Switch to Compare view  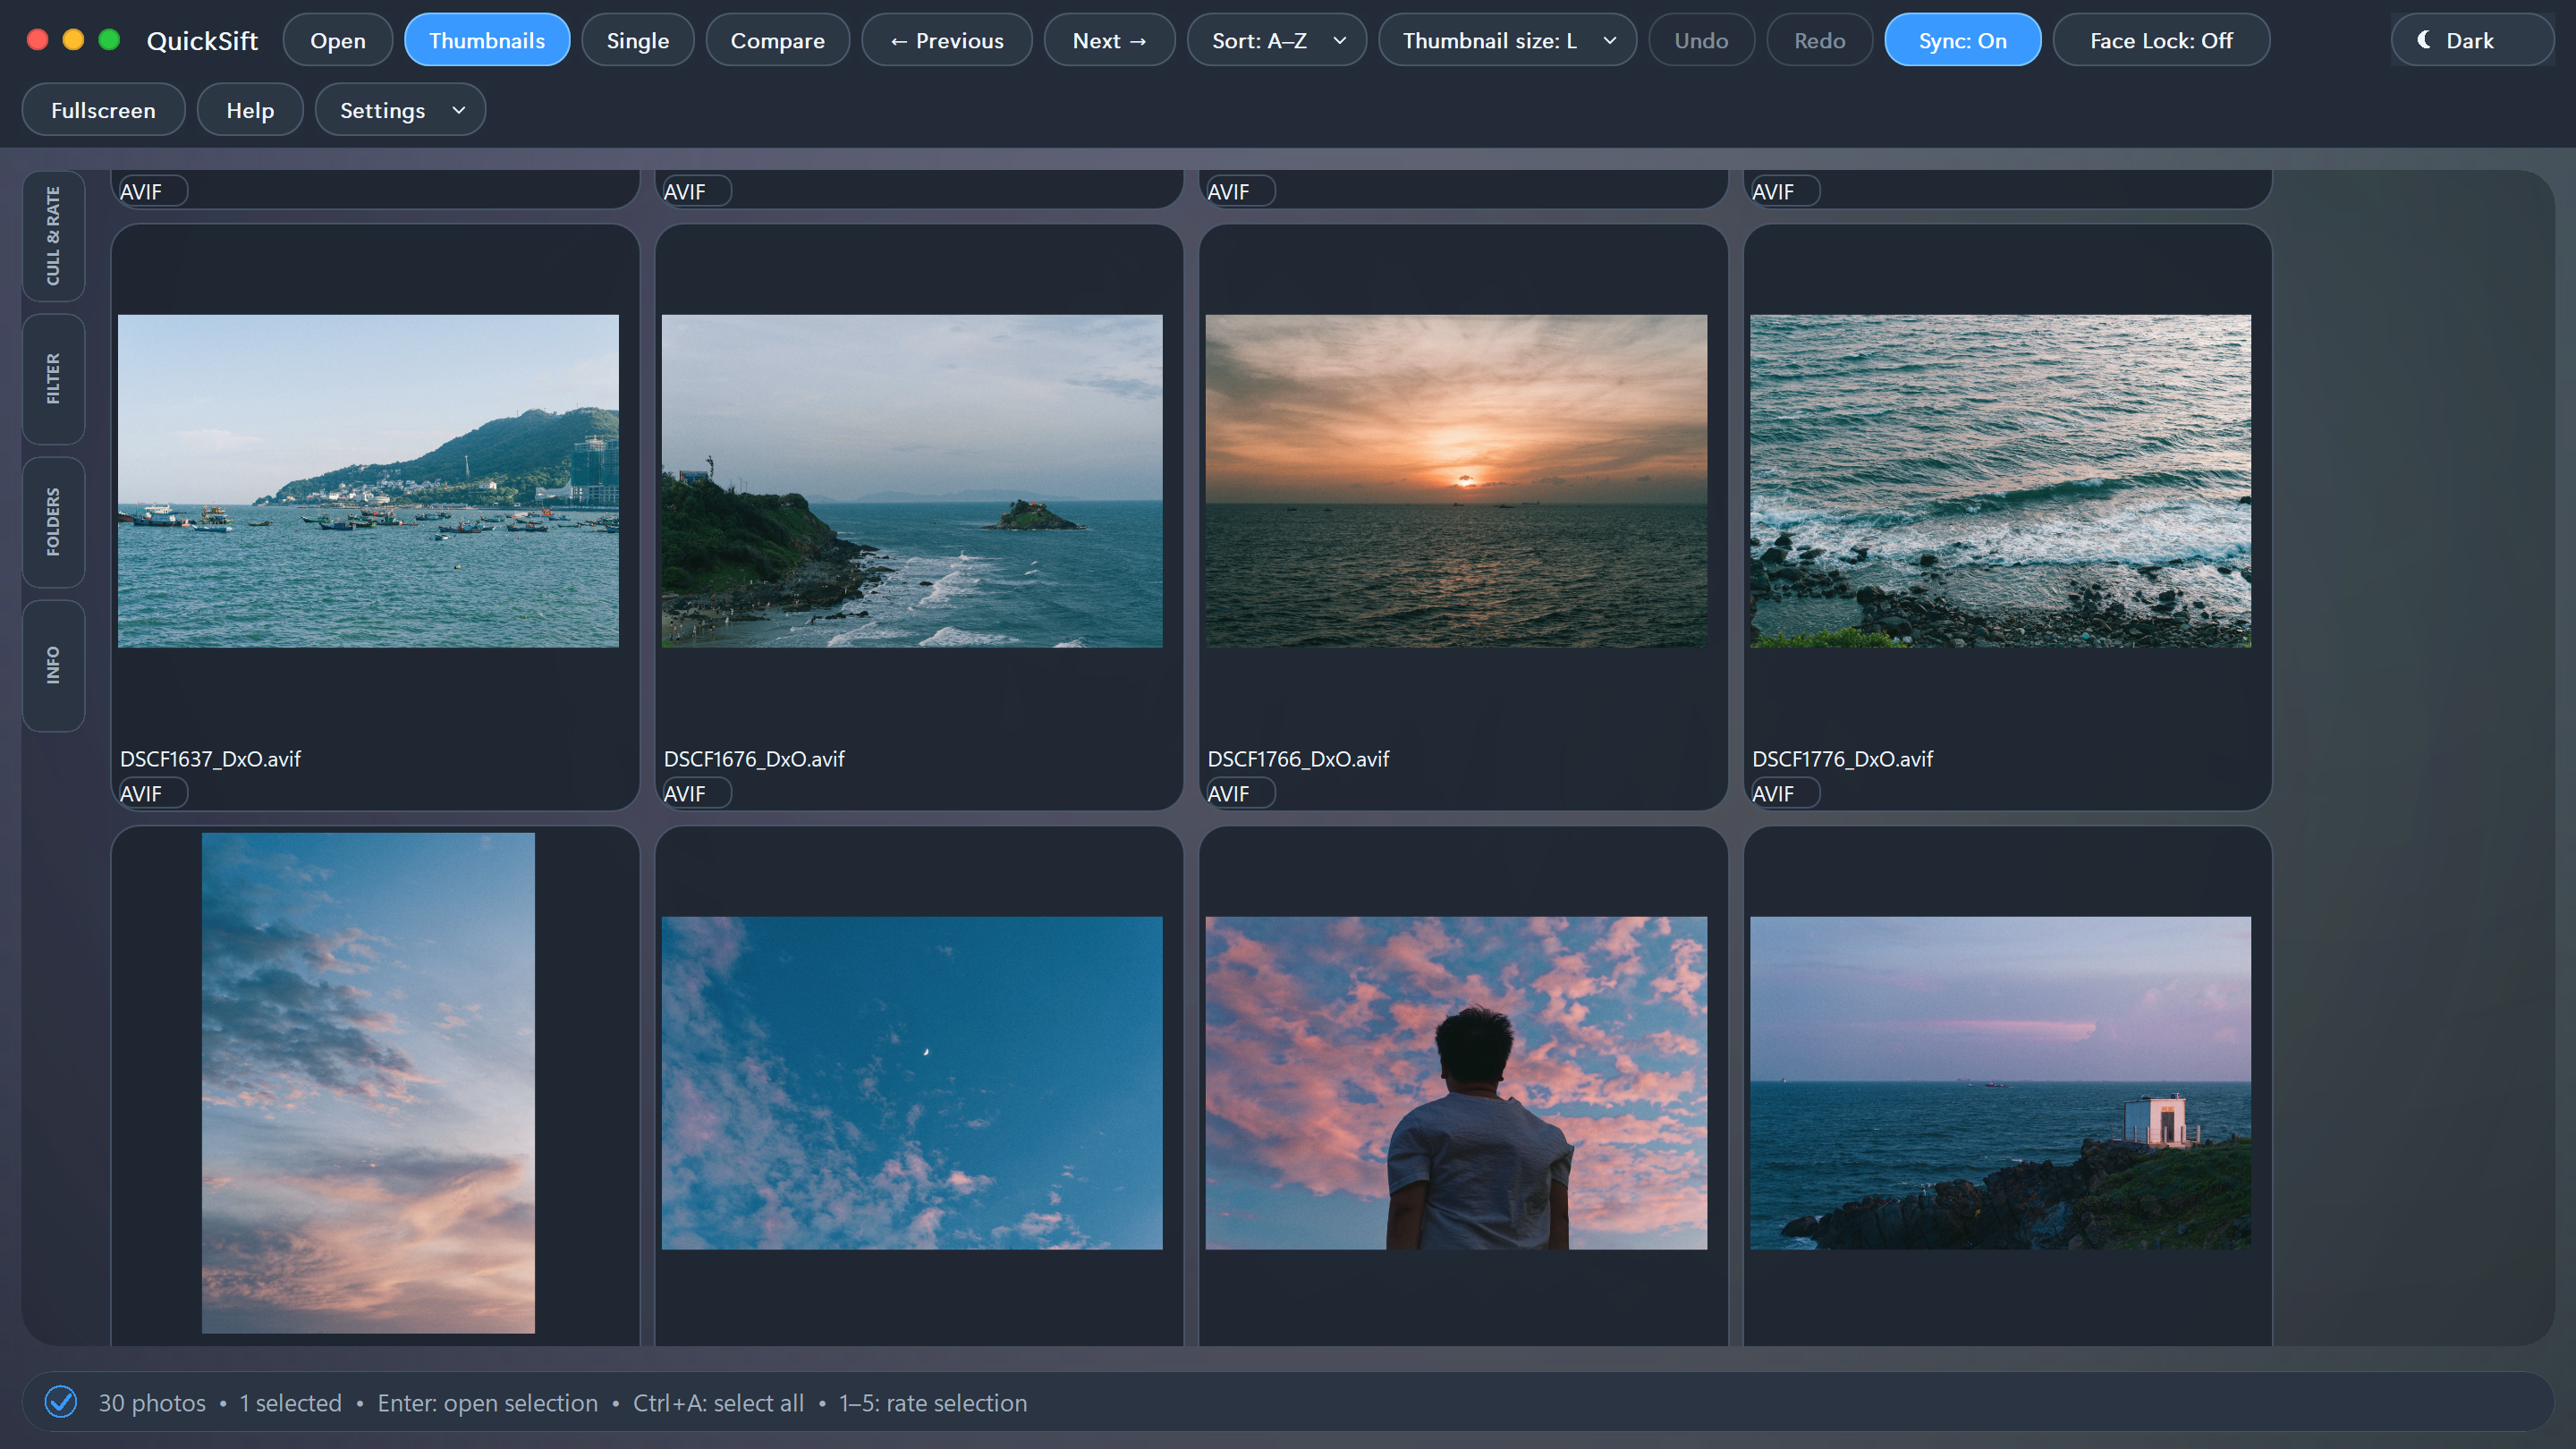(x=777, y=40)
